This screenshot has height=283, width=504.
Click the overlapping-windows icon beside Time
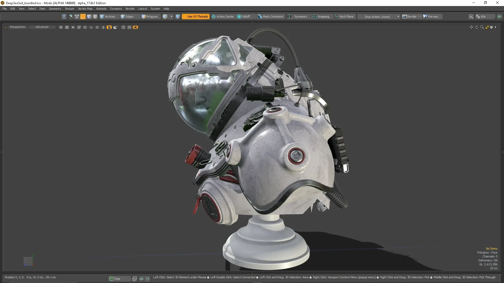click(x=135, y=279)
